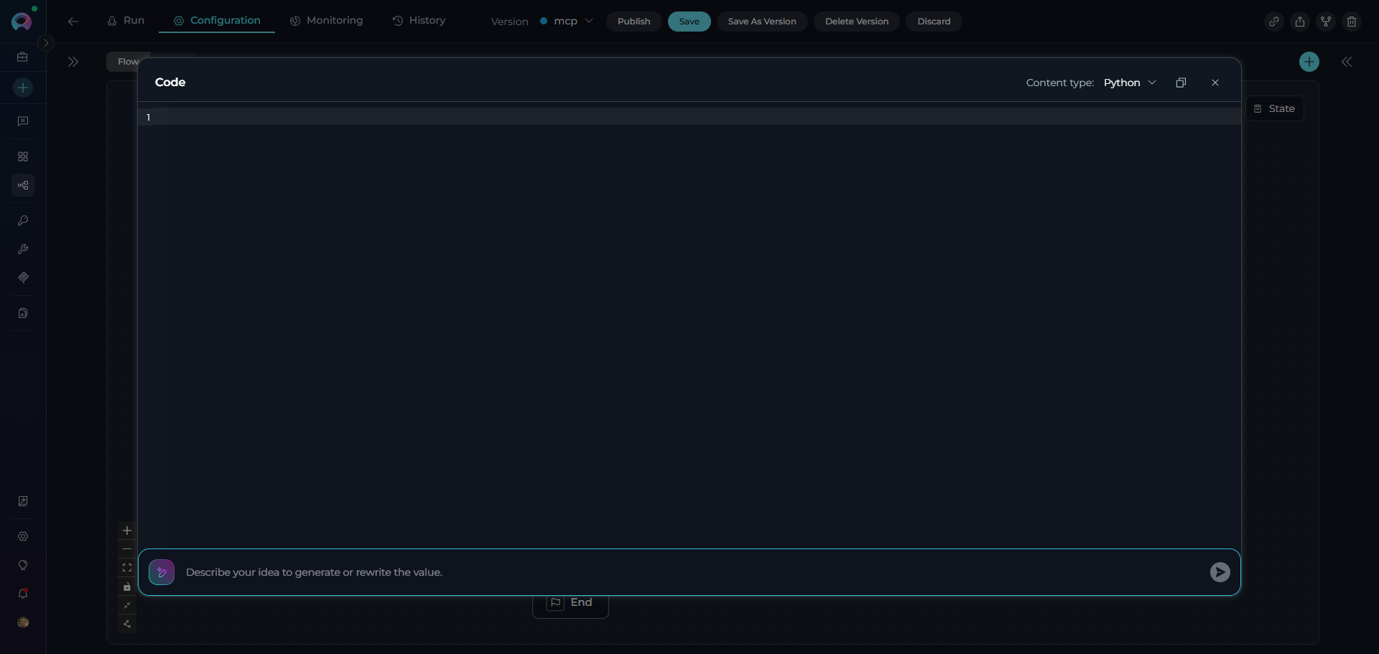Click the export share icon
Viewport: 1379px width, 654px height.
click(1299, 22)
